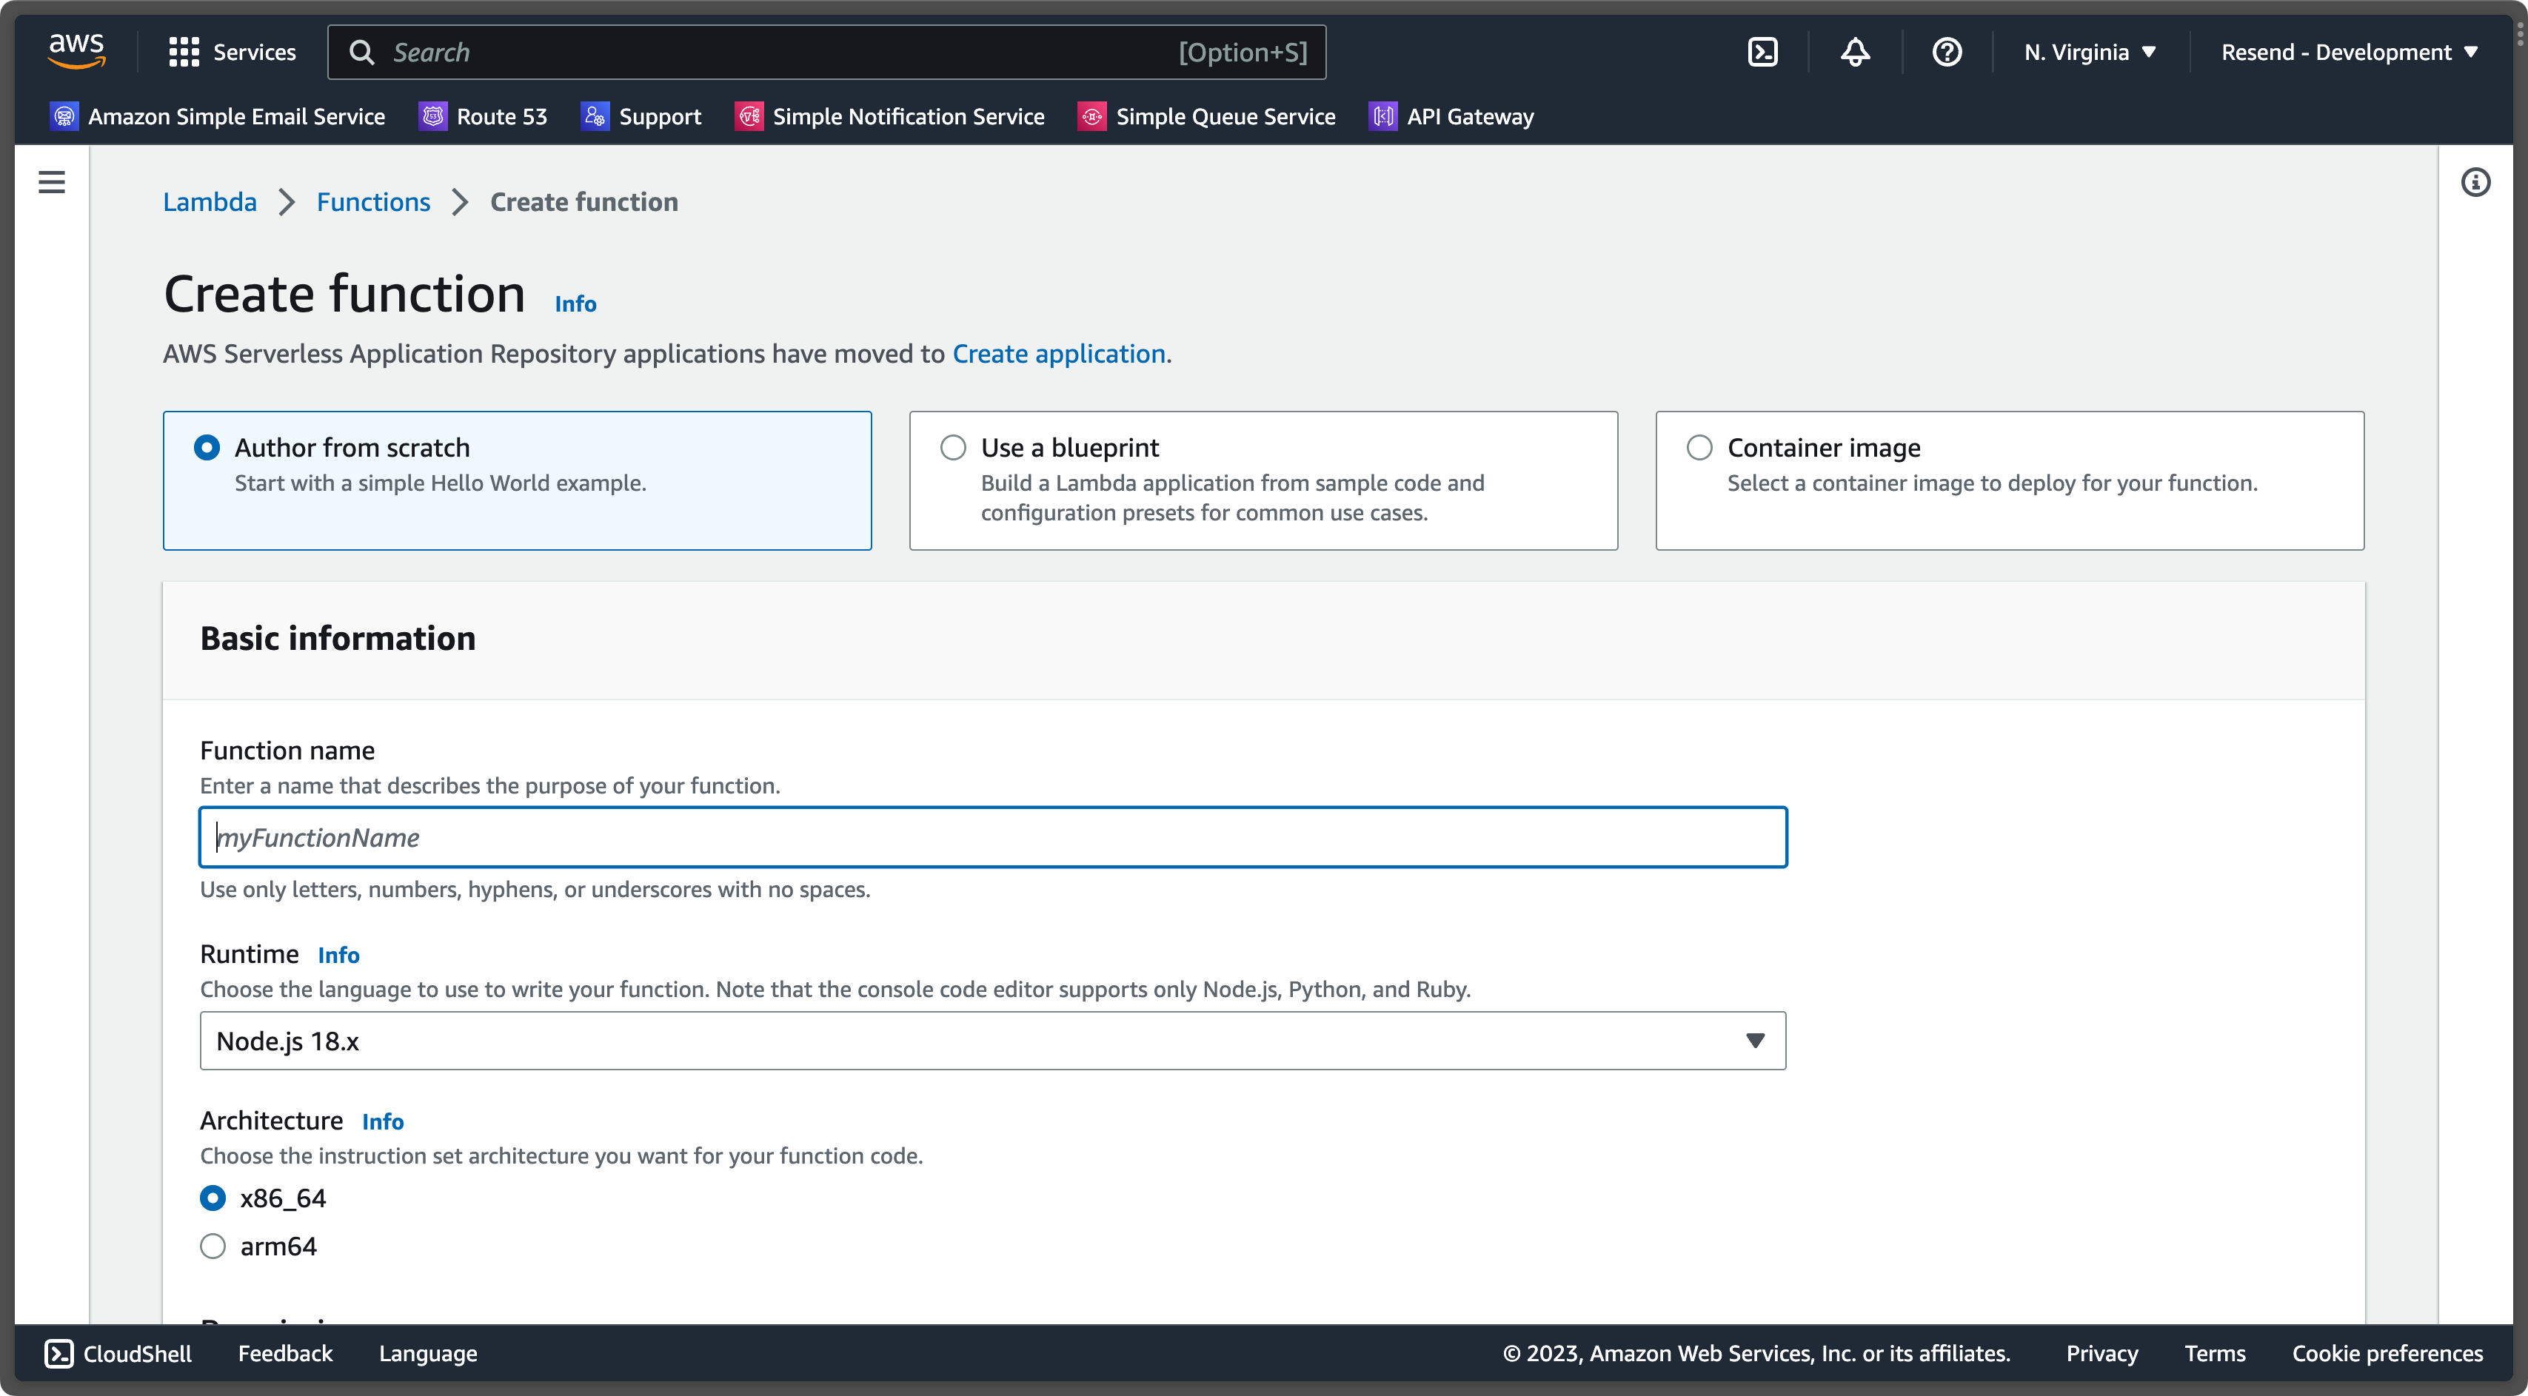Click the Simple Queue Service icon
The image size is (2528, 1396).
1092,115
